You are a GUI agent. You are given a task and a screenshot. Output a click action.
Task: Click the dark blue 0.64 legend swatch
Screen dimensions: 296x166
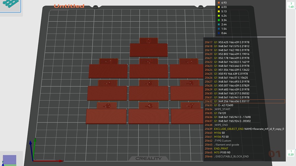pos(219,33)
